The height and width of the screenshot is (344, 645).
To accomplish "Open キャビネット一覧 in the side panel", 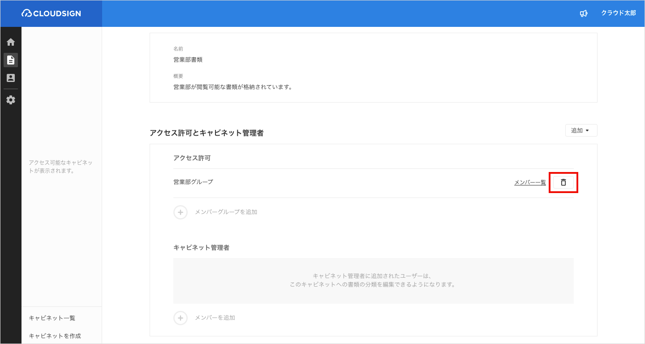I will (x=52, y=318).
